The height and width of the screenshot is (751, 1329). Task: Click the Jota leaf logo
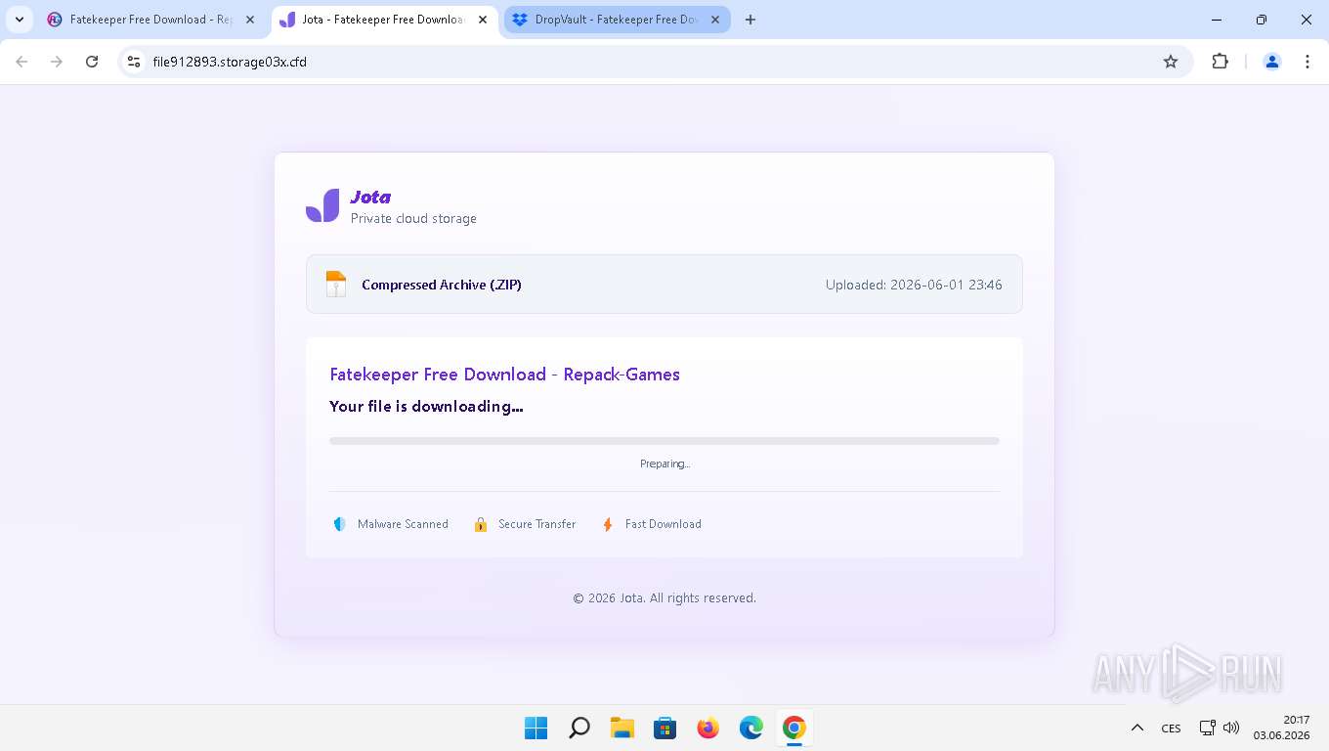(322, 205)
